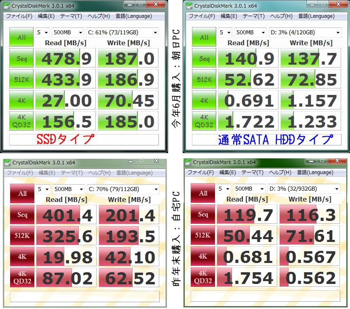Click the comment field containing SSDタイプ text
350x309 pixels.
coord(84,140)
